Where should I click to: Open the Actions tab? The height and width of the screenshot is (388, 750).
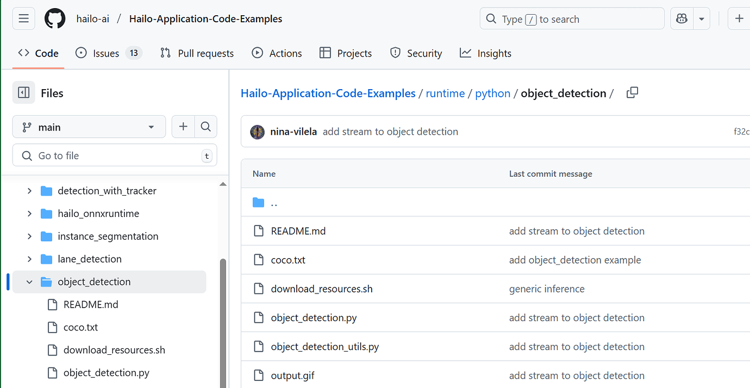pyautogui.click(x=277, y=53)
